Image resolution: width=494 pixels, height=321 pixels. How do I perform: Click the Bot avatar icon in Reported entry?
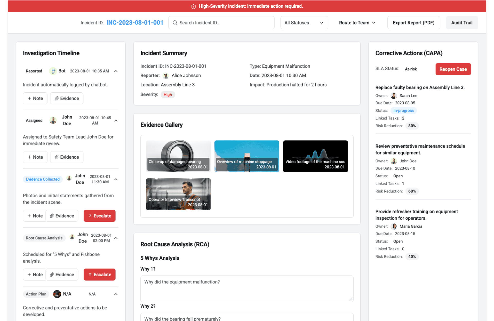click(x=53, y=71)
